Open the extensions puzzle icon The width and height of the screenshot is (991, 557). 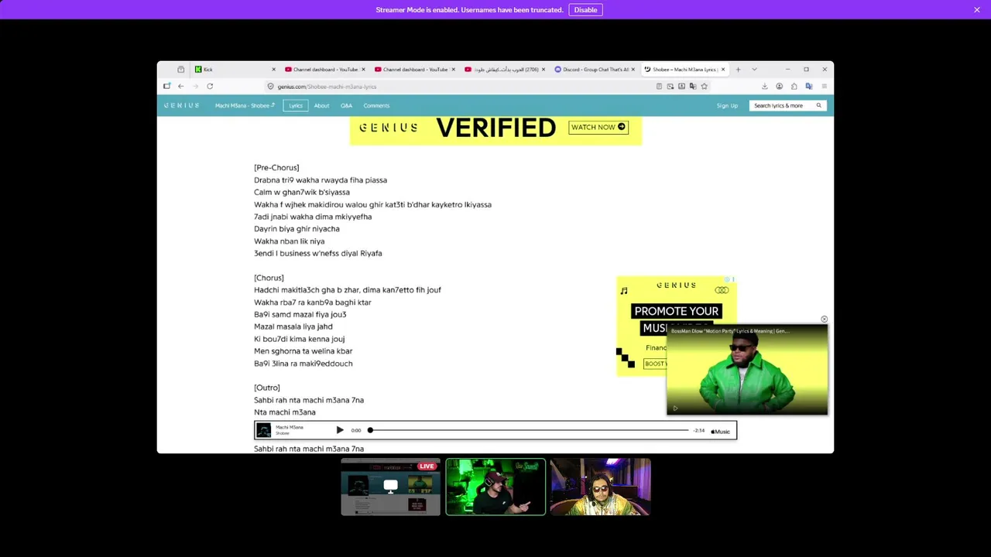tap(794, 87)
